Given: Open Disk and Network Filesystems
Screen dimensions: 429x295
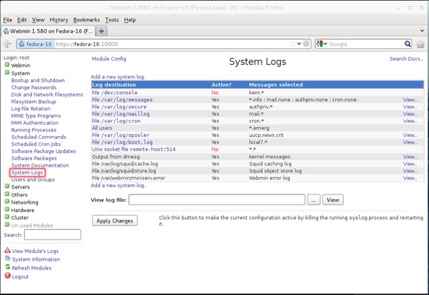Looking at the screenshot, I should pos(47,95).
